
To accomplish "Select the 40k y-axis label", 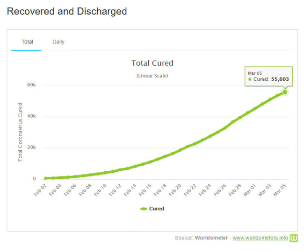I will pos(31,117).
